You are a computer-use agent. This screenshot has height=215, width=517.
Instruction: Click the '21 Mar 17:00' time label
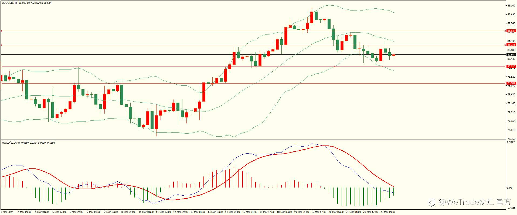(370, 212)
